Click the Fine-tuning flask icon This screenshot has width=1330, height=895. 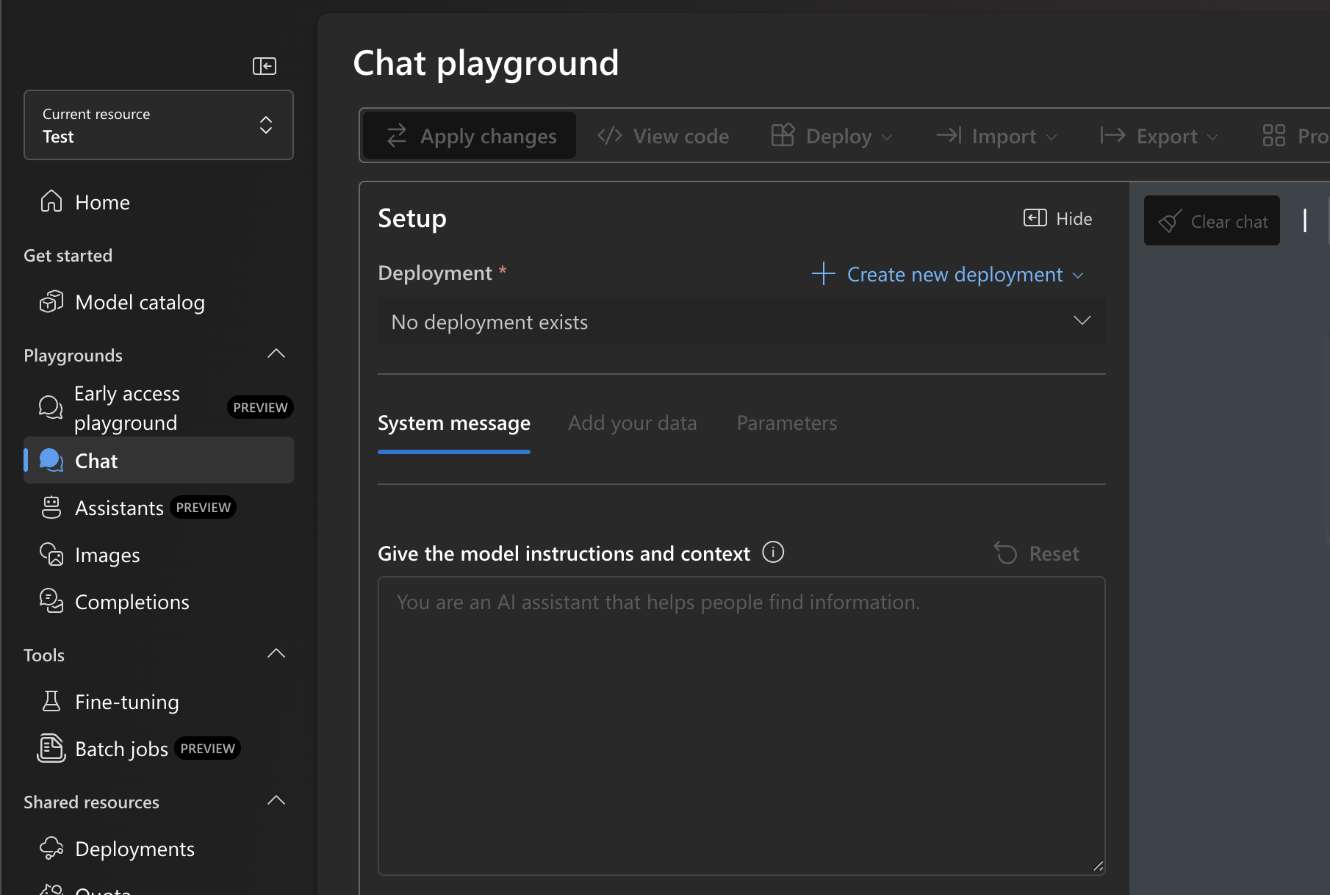pos(51,701)
